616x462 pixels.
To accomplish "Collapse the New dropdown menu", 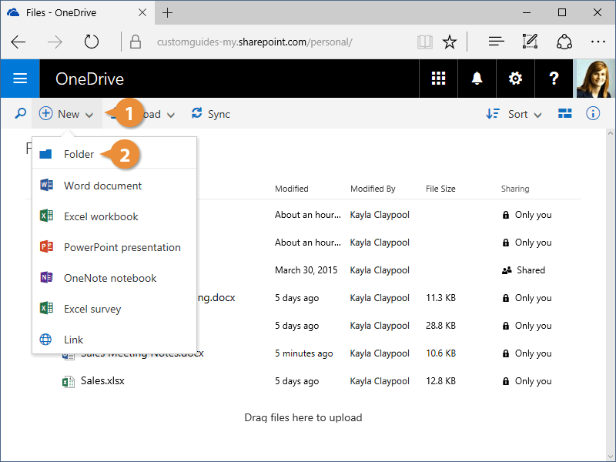I will point(67,114).
